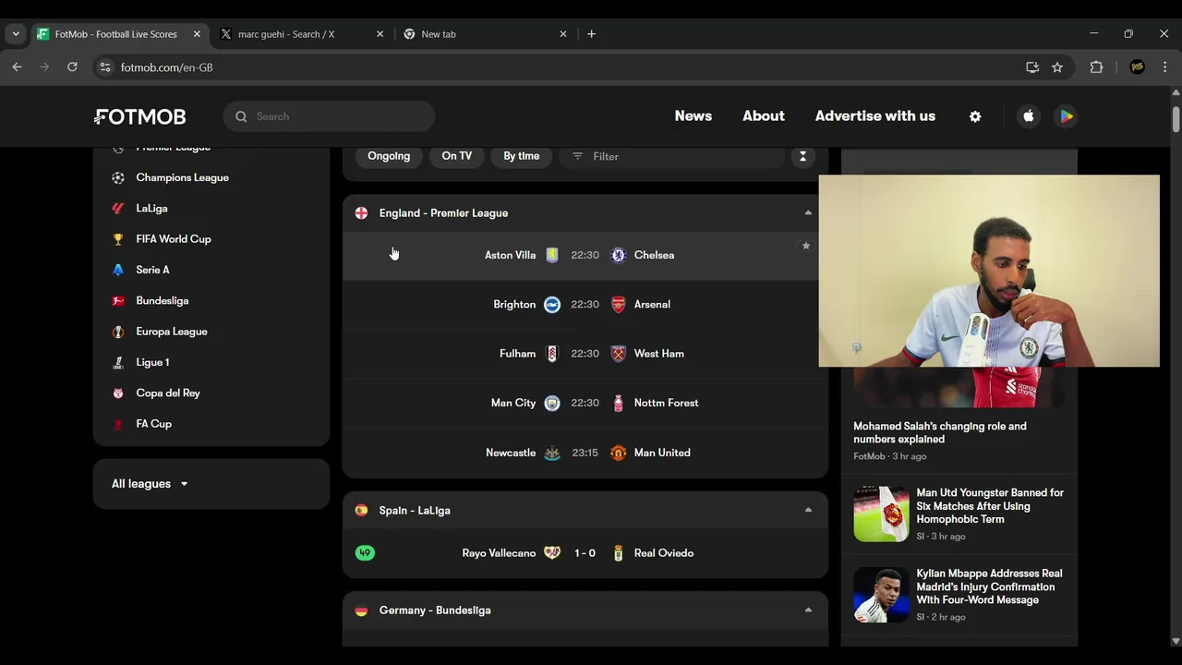The height and width of the screenshot is (665, 1182).
Task: Click the collapse all leagues button
Action: point(802,156)
